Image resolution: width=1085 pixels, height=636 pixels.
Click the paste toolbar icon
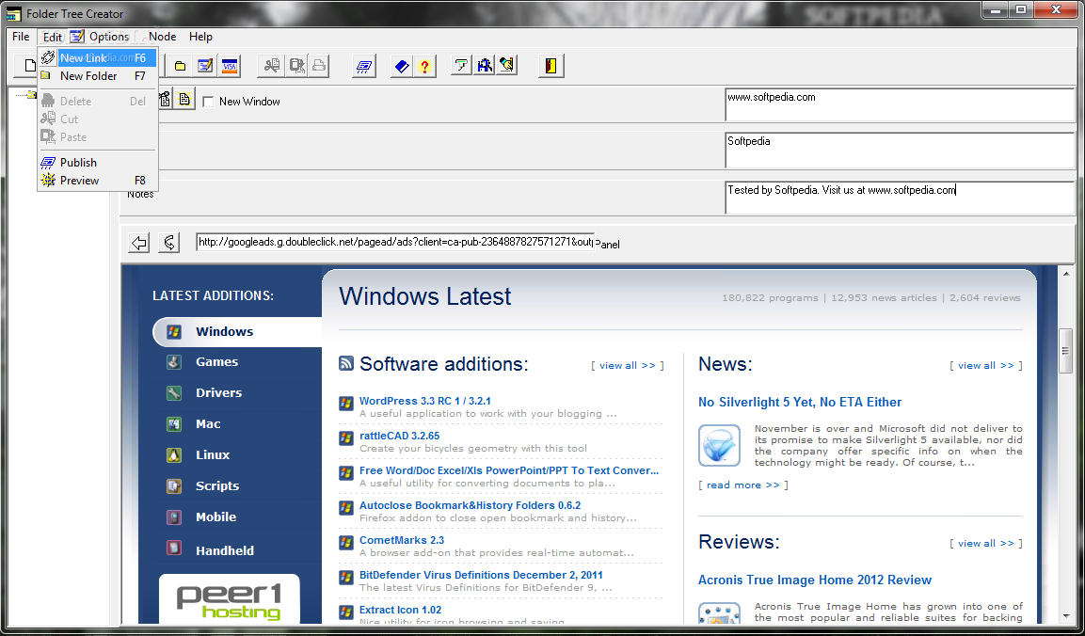296,67
